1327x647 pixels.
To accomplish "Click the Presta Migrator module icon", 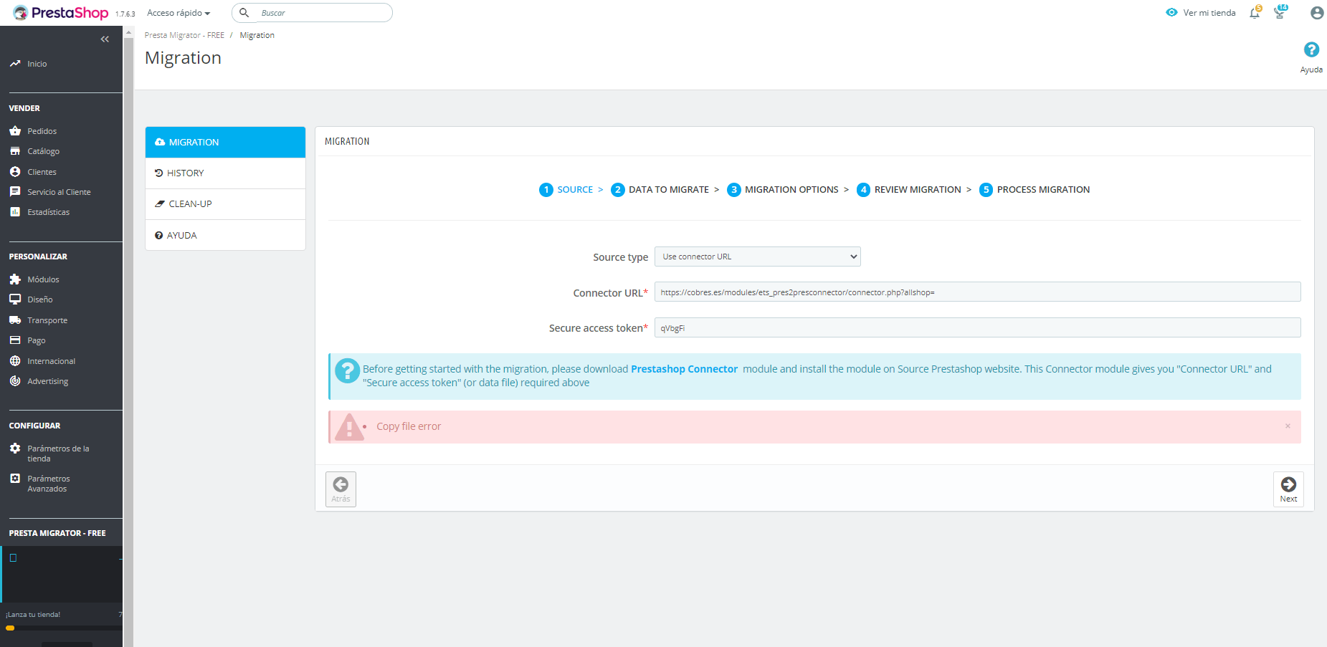I will (13, 558).
